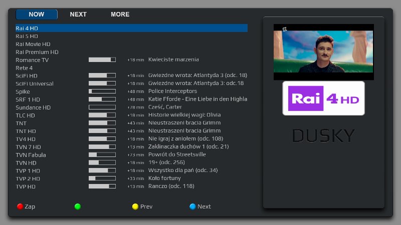
Task: Click the Rai 4 HD channel logo
Action: pyautogui.click(x=323, y=98)
